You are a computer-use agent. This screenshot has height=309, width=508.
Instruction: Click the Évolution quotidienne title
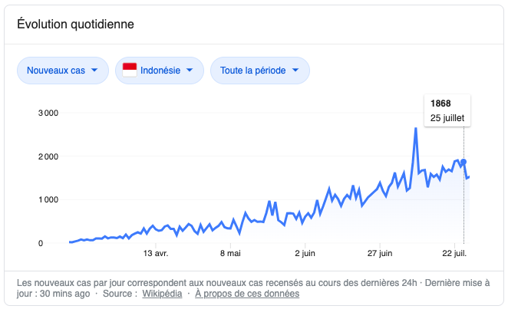[x=75, y=25]
